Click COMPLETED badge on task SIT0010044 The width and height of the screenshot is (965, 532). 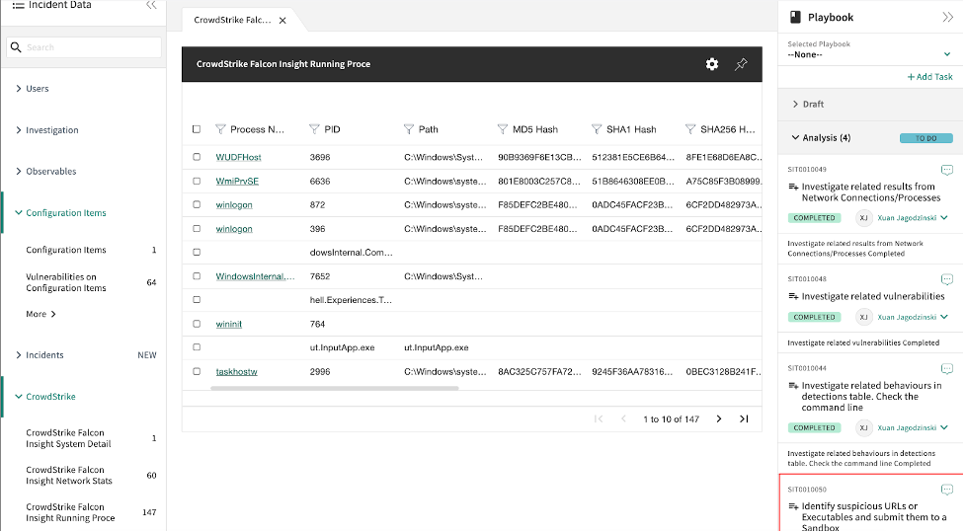point(814,427)
